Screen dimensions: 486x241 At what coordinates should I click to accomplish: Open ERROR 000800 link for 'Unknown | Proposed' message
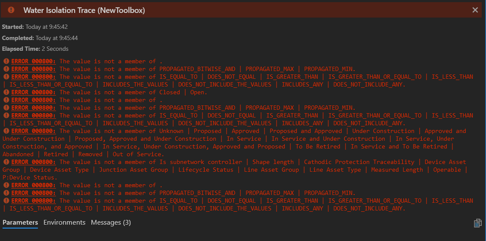pos(34,131)
